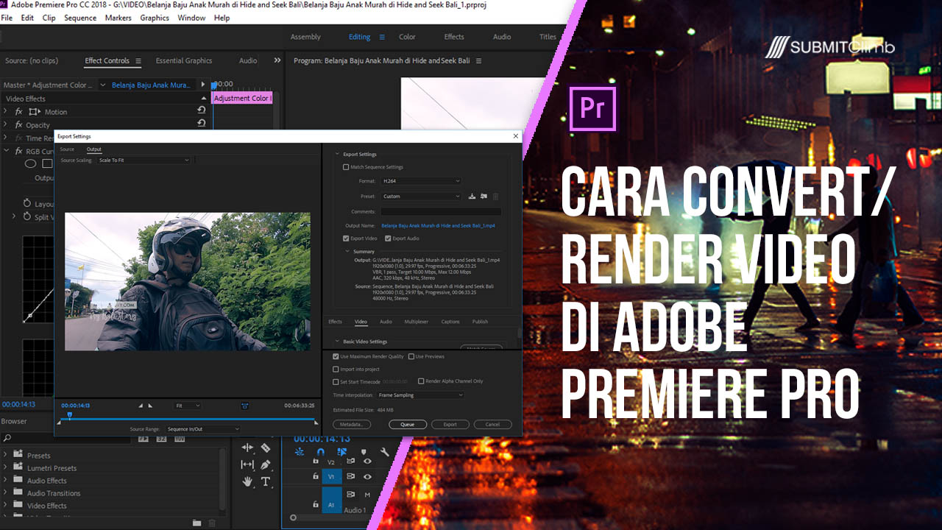Toggle timeline Snap magnet icon
942x530 pixels.
coord(320,452)
